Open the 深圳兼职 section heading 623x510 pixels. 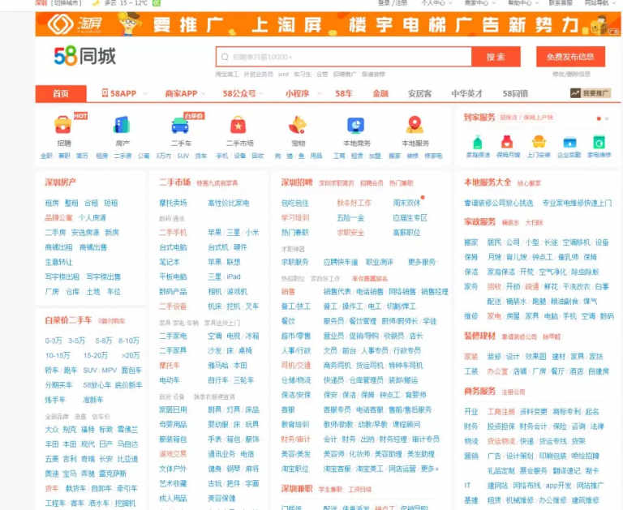297,489
